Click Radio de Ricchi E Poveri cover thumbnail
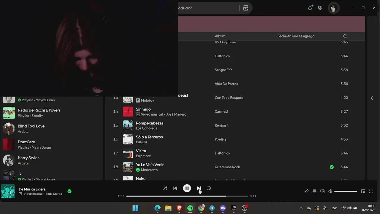The height and width of the screenshot is (214, 380). click(x=9, y=113)
